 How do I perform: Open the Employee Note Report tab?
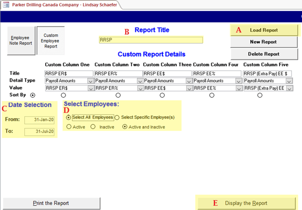click(x=21, y=41)
